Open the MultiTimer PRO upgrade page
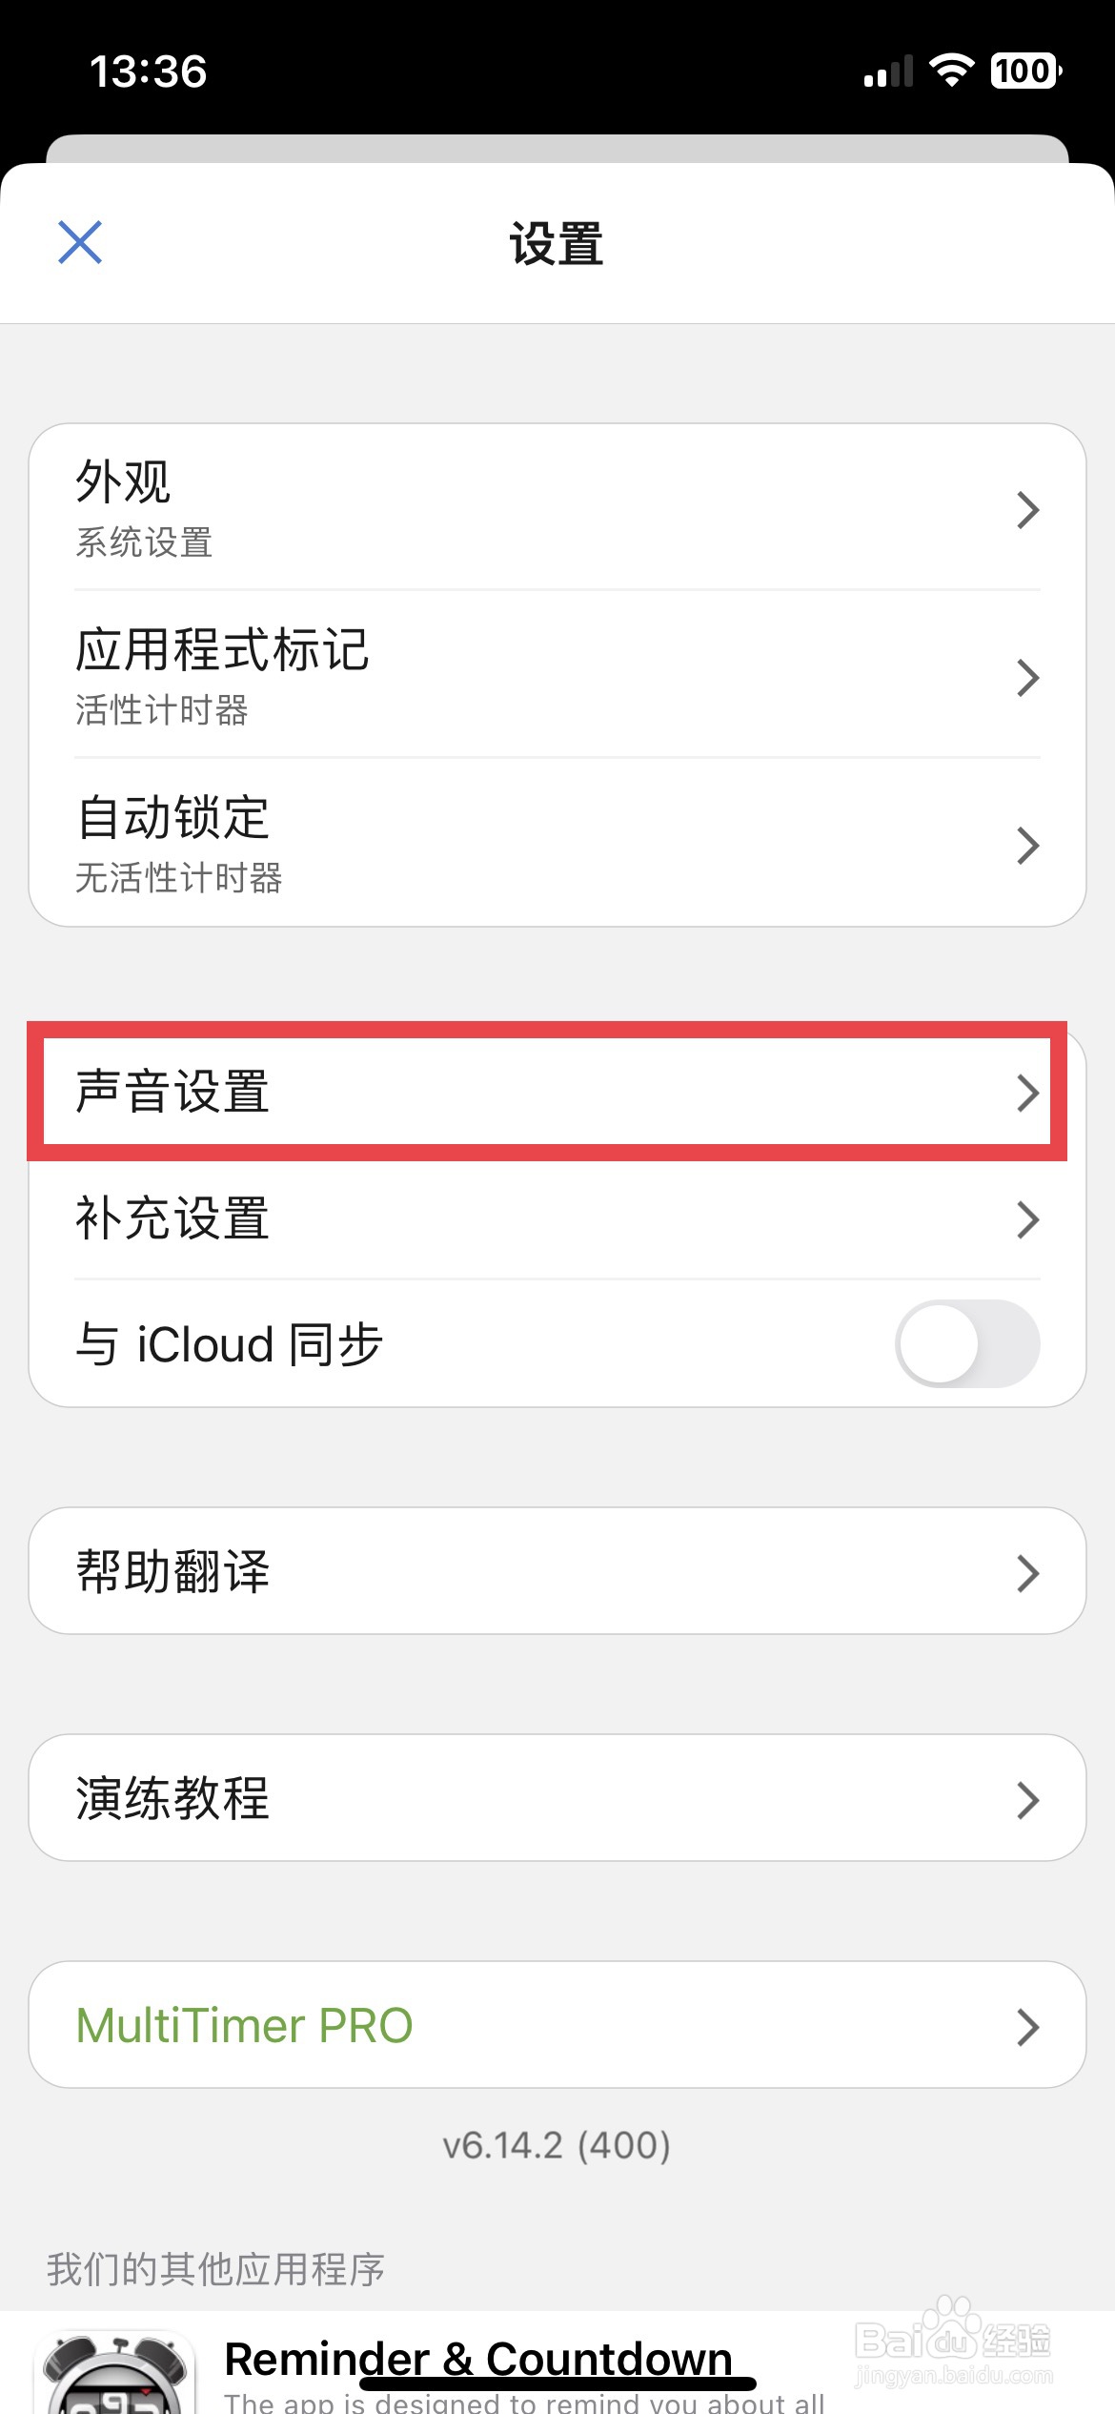1115x2414 pixels. click(557, 2024)
